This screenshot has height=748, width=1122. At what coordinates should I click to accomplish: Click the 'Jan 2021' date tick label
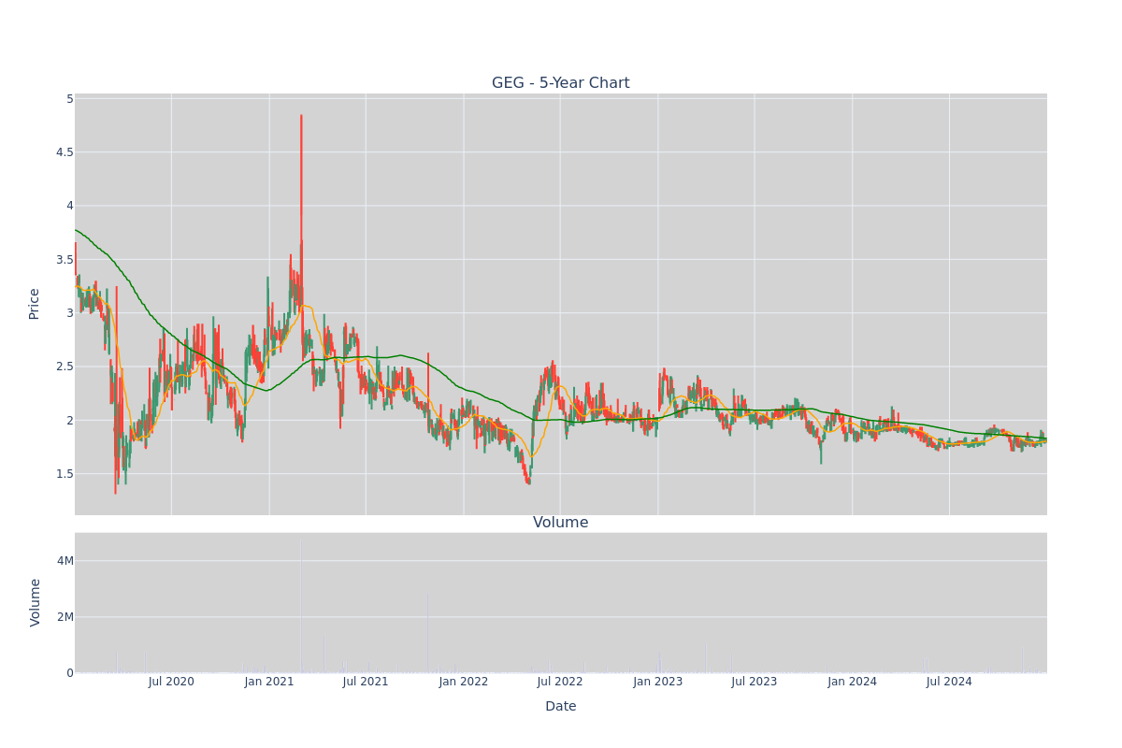click(x=269, y=682)
